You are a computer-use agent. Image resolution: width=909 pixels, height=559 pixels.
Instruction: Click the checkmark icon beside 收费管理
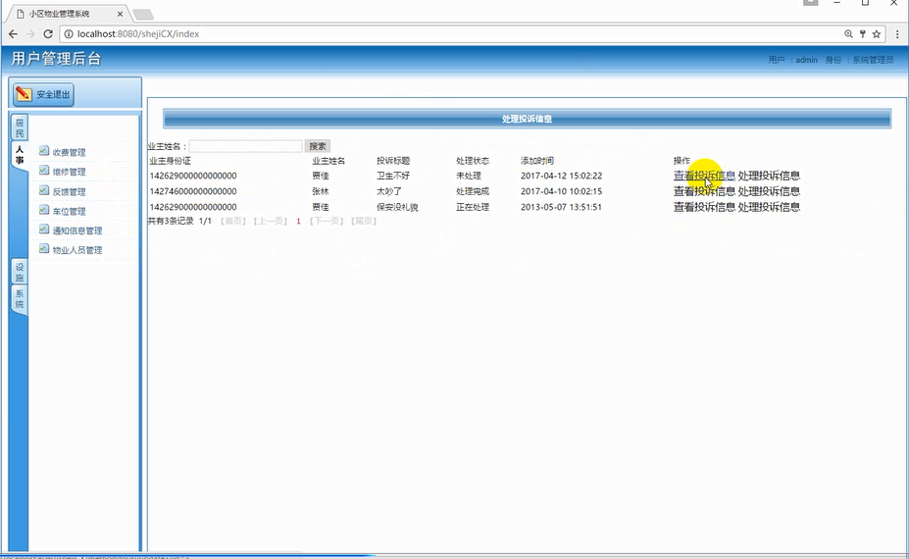tap(44, 151)
